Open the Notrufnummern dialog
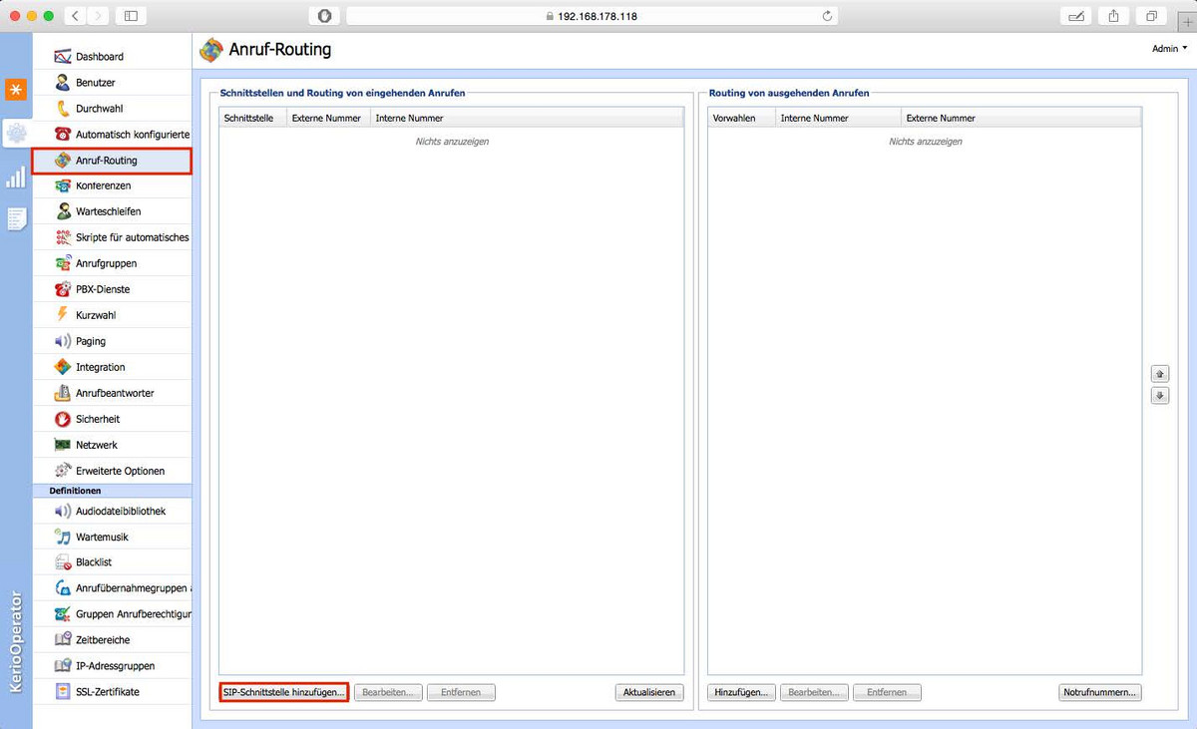The image size is (1197, 729). 1100,692
